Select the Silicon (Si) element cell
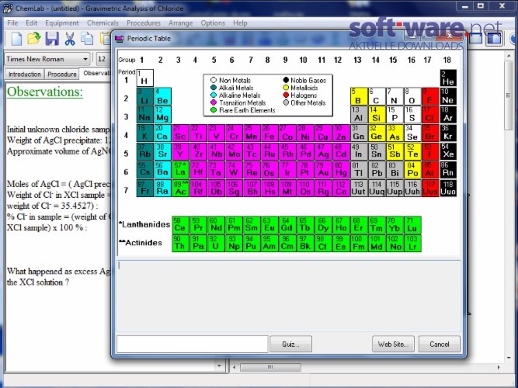 pyautogui.click(x=377, y=115)
